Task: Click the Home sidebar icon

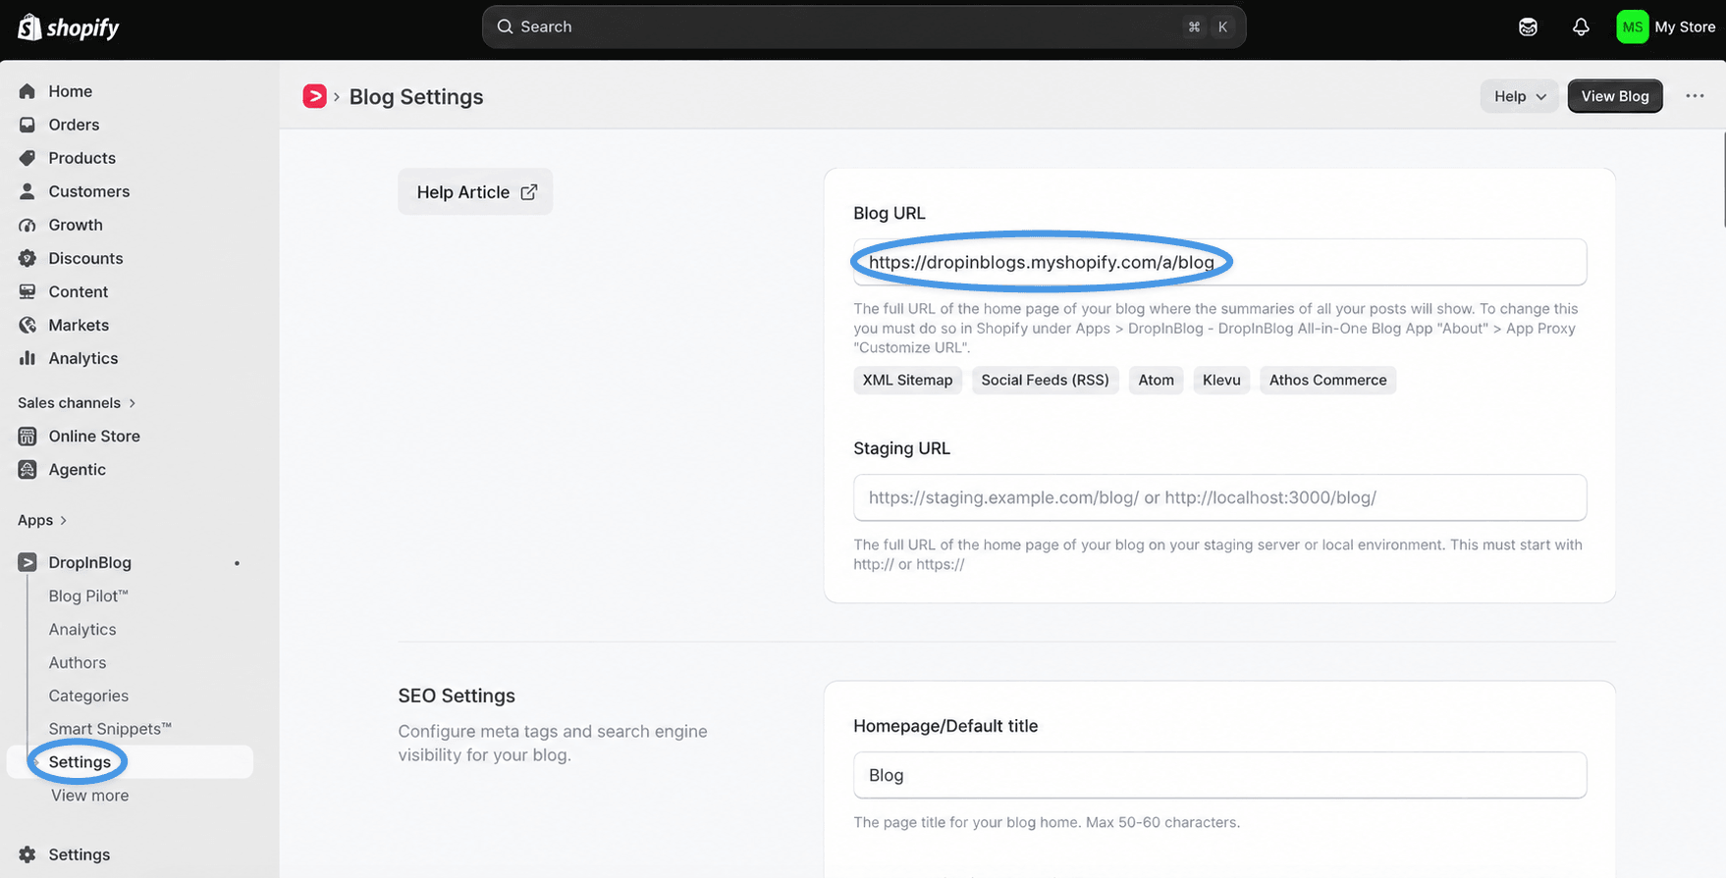Action: (27, 91)
